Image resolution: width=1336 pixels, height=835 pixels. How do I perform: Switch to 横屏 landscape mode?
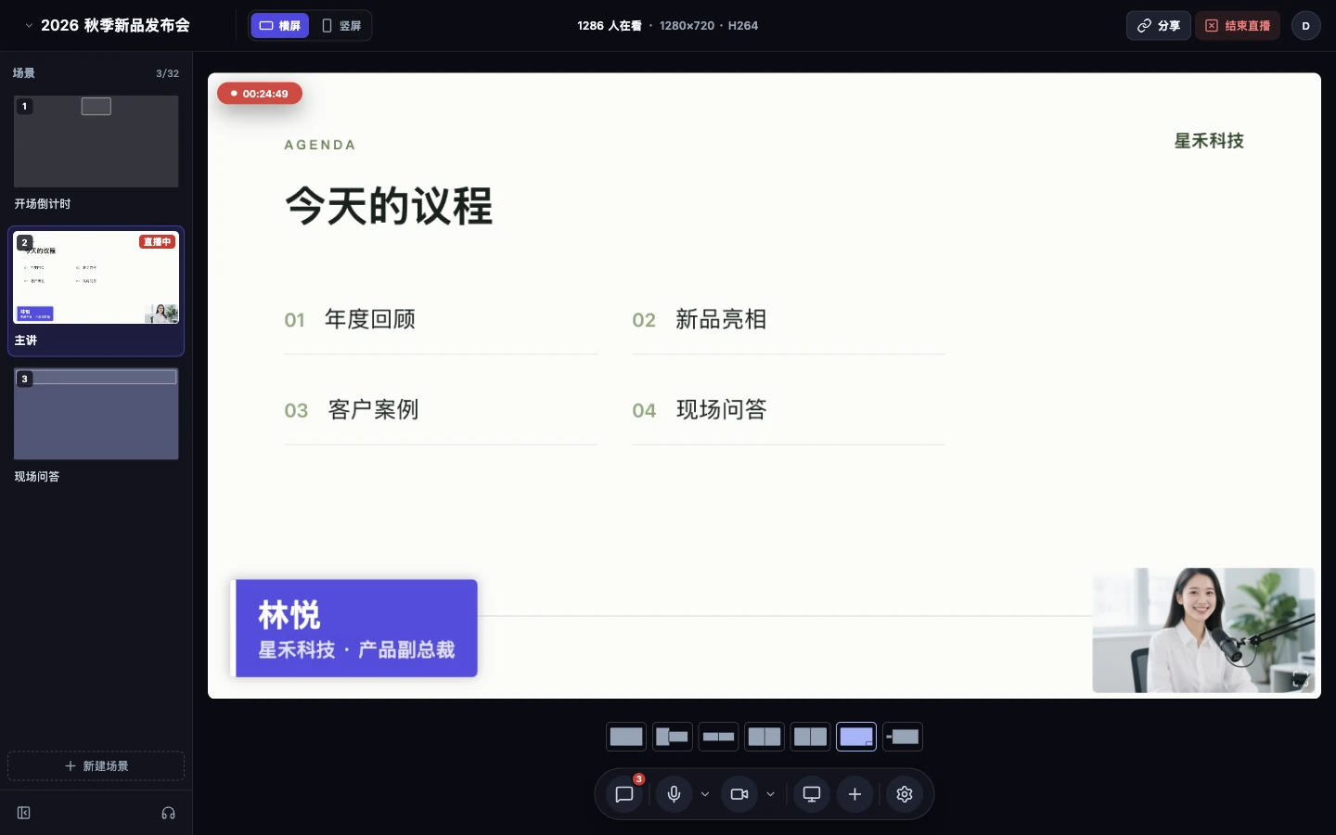point(280,26)
